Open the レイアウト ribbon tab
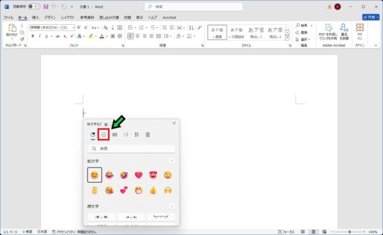This screenshot has height=235, width=383. pyautogui.click(x=68, y=17)
